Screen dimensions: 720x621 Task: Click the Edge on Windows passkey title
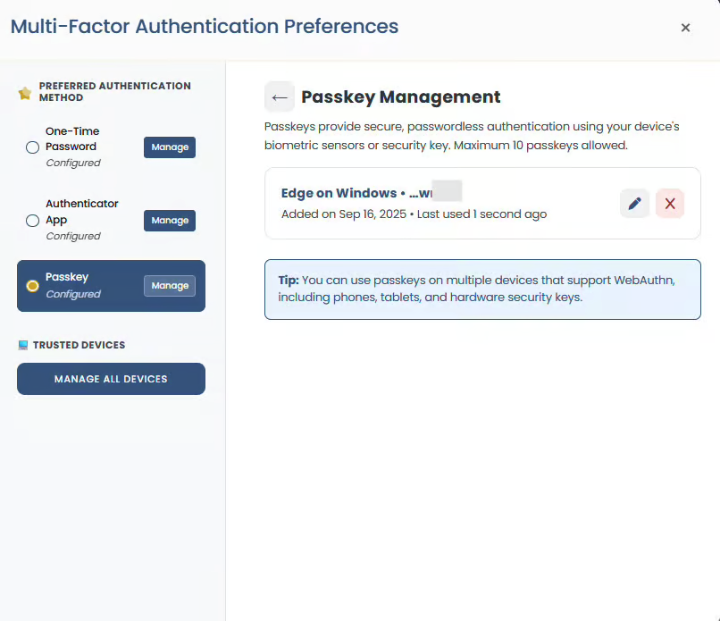click(357, 193)
